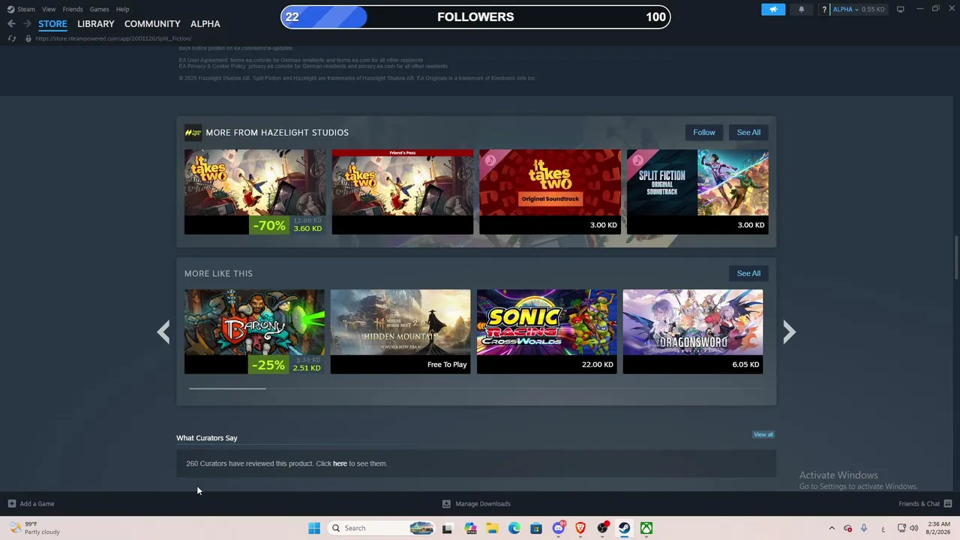Viewport: 960px width, 540px height.
Task: Open Brave browser from the taskbar
Action: pyautogui.click(x=580, y=528)
